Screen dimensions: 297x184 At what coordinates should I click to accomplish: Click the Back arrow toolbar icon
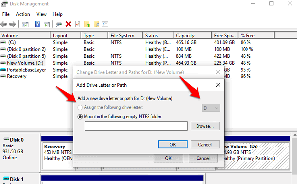[4, 24]
